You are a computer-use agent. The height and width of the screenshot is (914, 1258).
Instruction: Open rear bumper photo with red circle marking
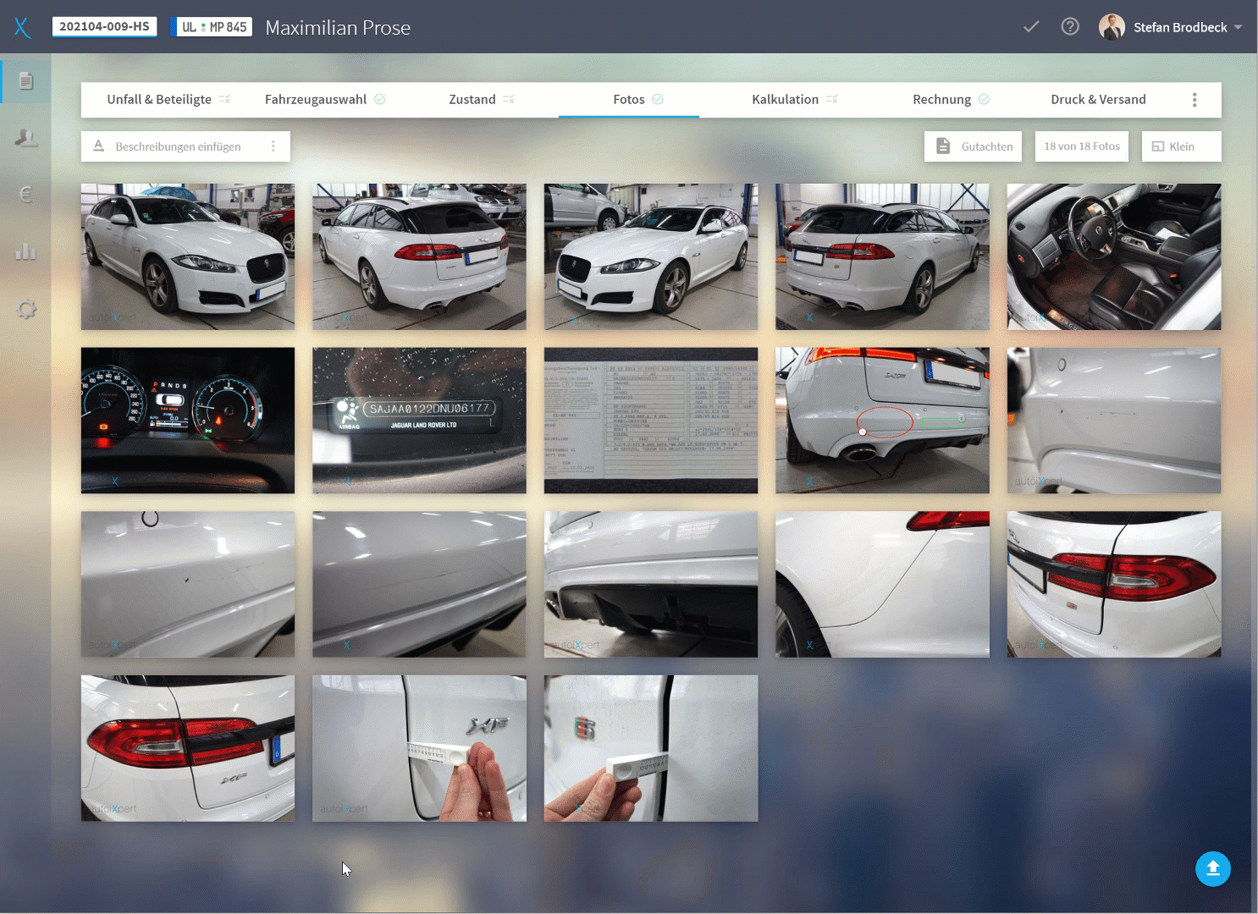click(x=882, y=421)
